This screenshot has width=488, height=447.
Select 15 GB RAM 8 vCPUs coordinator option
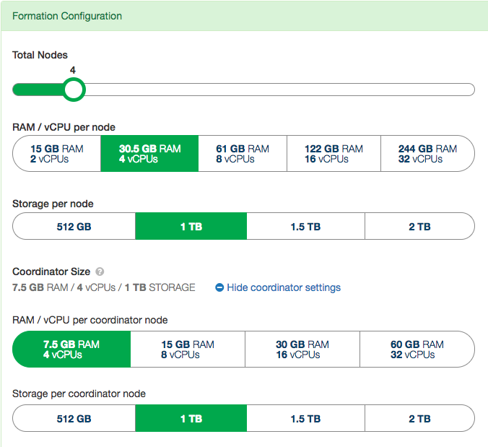188,350
